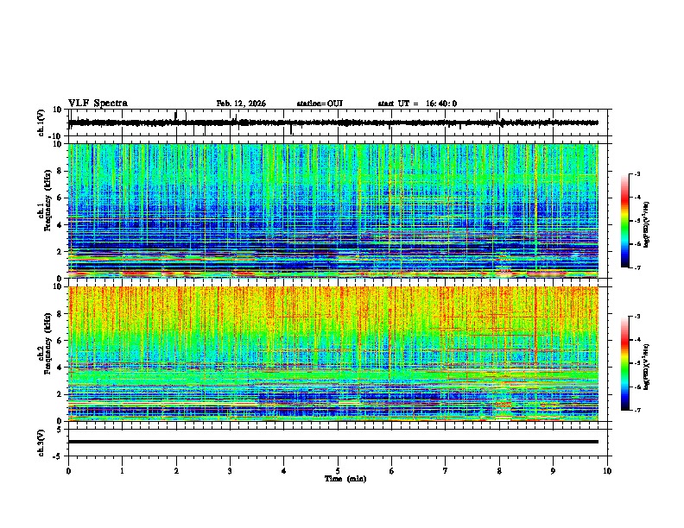The image size is (684, 528).
Task: Click the "station=OUI" label
Action: pos(320,104)
